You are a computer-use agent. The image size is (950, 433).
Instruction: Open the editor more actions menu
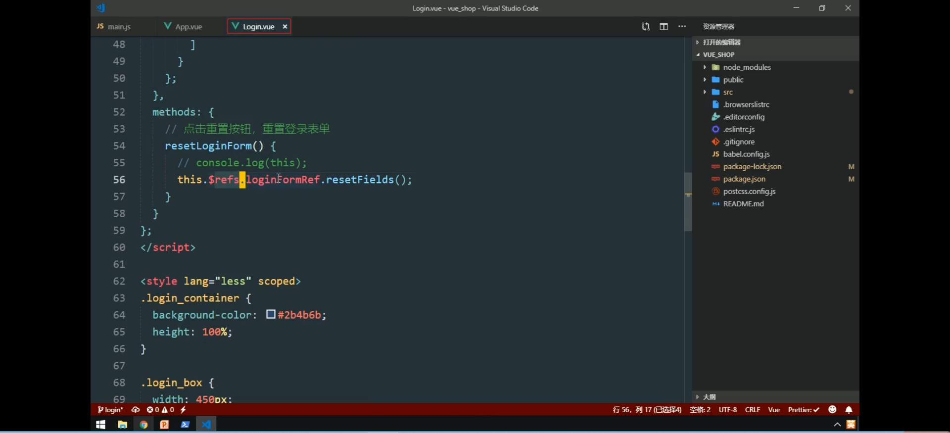[682, 27]
